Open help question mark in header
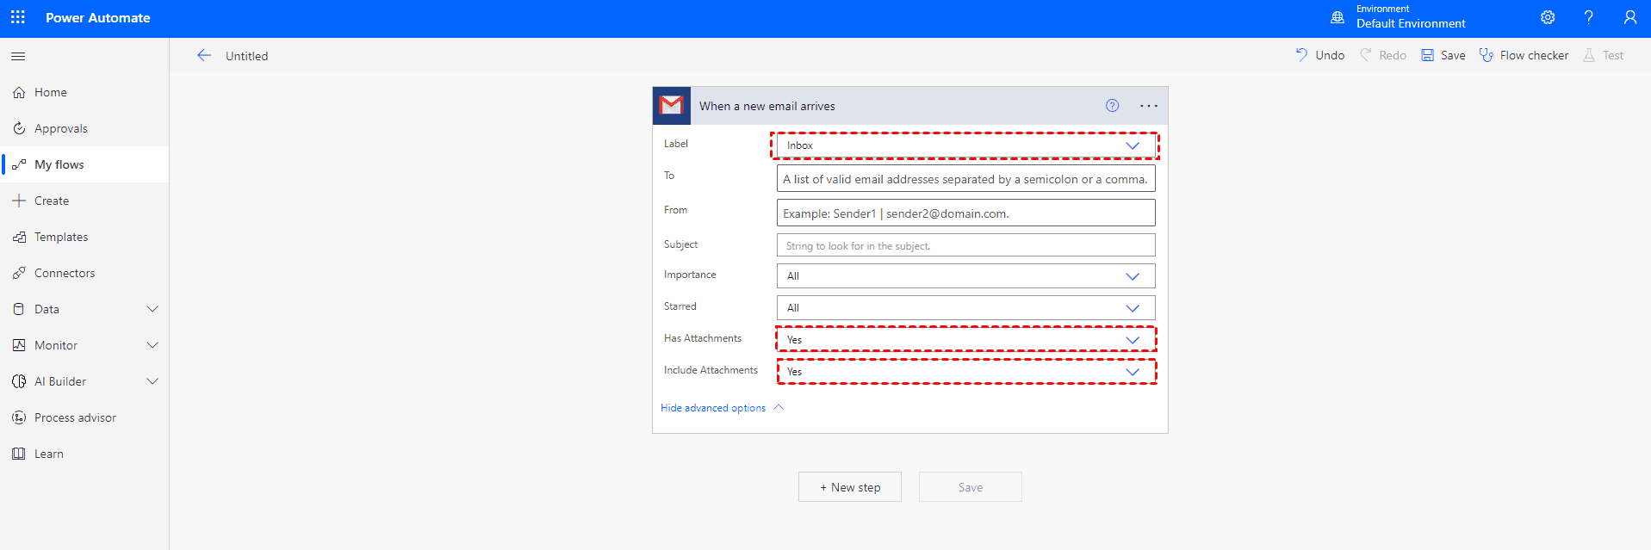Image resolution: width=1651 pixels, height=550 pixels. pyautogui.click(x=1589, y=17)
